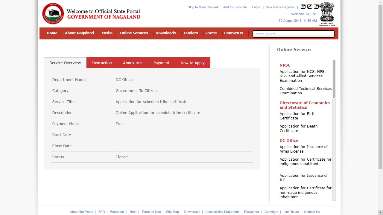Screen dimensions: 383x215
Task: Click Add to Favourite
Action: pyautogui.click(x=235, y=7)
